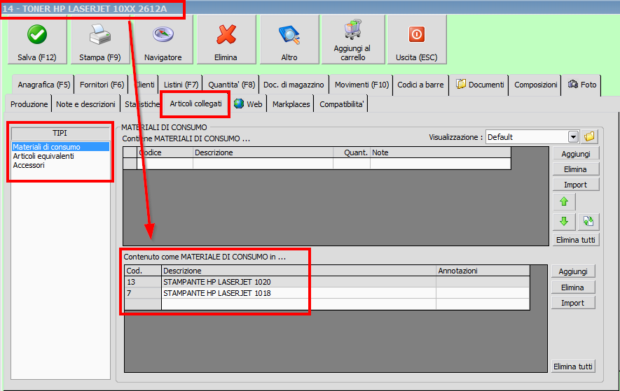
Task: Open the Listini (F7) tab
Action: coord(181,85)
